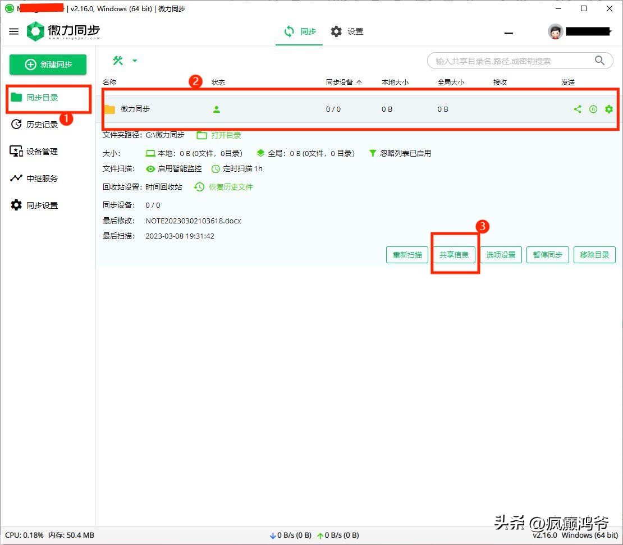Click the tools wrench icon above the list
This screenshot has height=545, width=623.
click(x=117, y=60)
